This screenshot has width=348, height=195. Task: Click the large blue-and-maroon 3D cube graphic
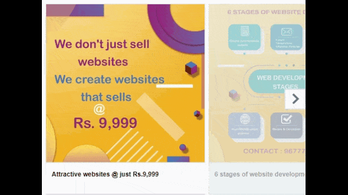pos(191,68)
